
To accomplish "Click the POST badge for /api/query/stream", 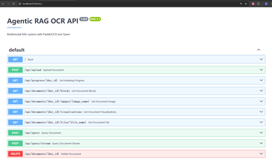I will 15,143.
